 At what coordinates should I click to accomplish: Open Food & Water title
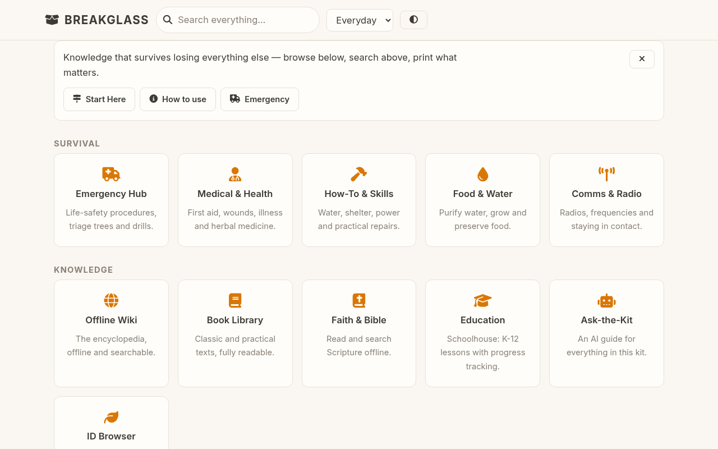(x=483, y=194)
